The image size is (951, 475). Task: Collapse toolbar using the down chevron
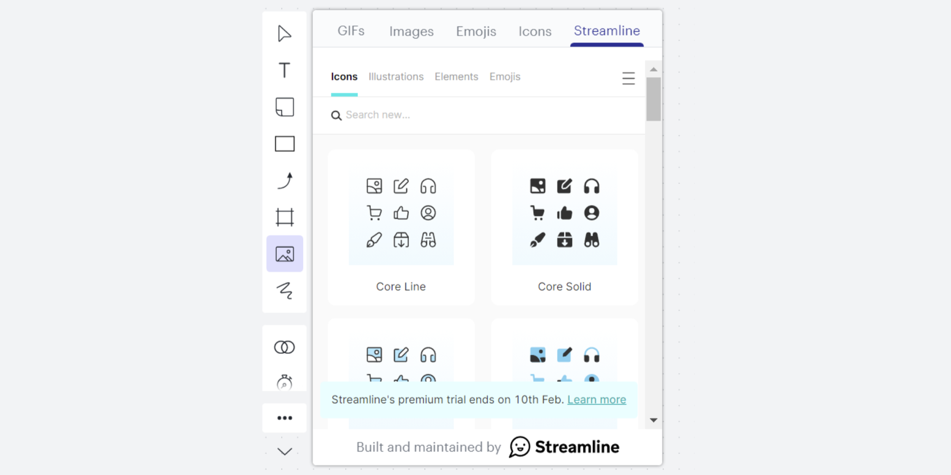[285, 452]
